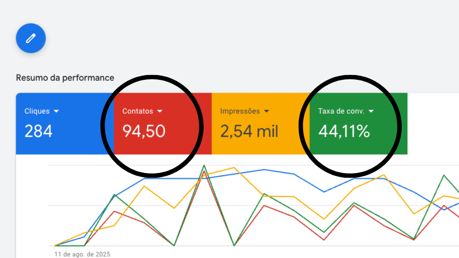Click the blue line's highest point
Image resolution: width=459 pixels, height=258 pixels.
[264, 170]
